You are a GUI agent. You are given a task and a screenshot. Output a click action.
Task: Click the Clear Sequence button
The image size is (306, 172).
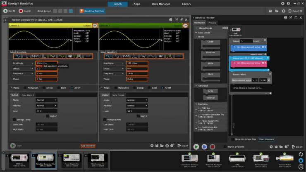[266, 139]
